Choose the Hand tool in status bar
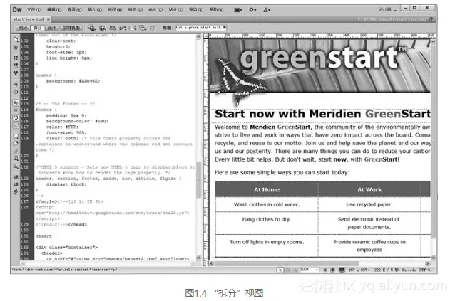The image size is (455, 301). 287,270
